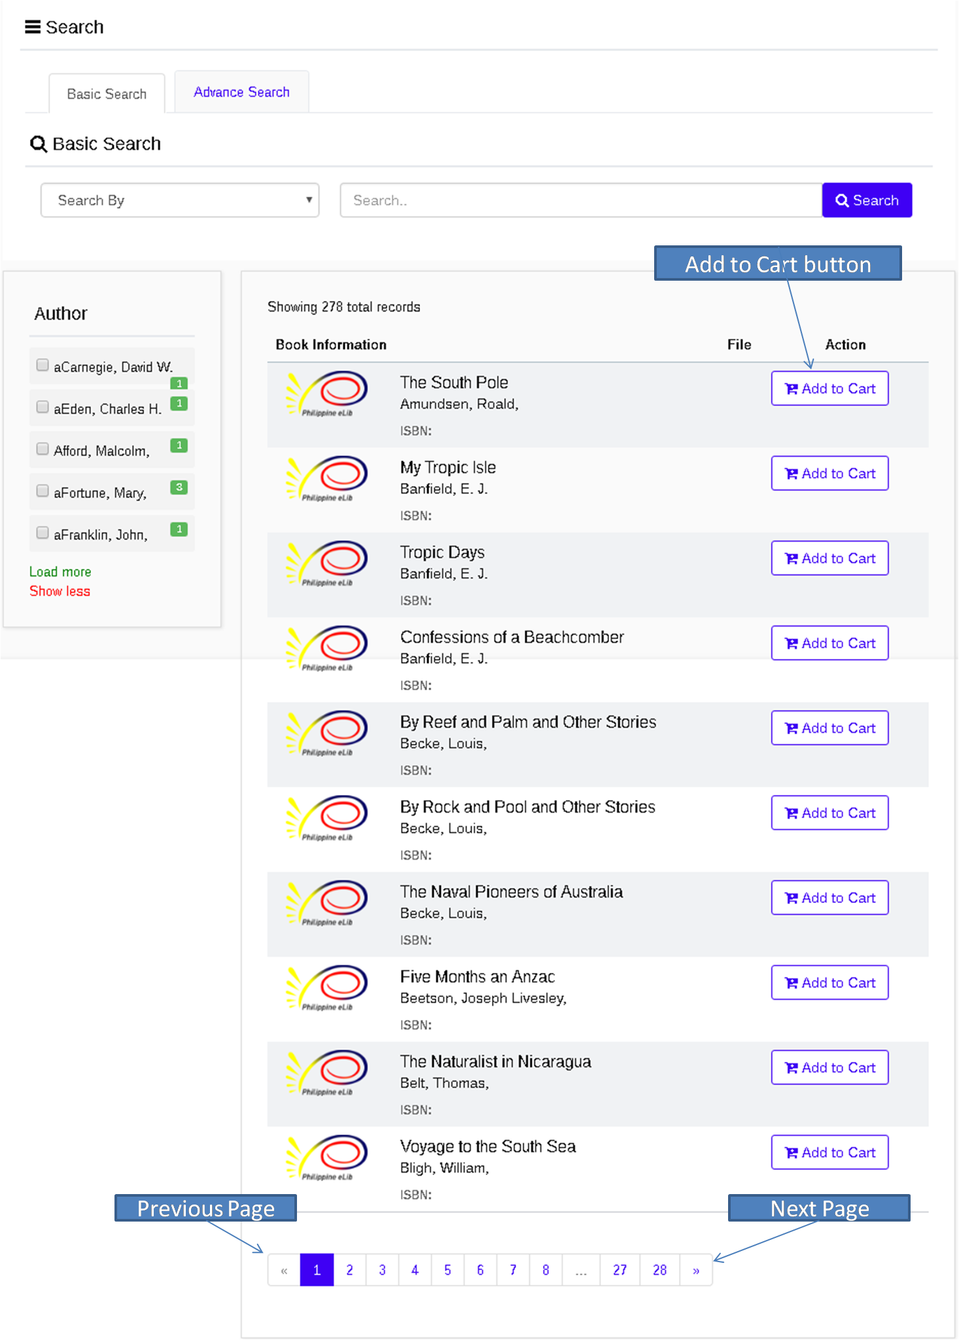The width and height of the screenshot is (959, 1340).
Task: Click cart icon for Five Months an Anzac
Action: coord(792,983)
